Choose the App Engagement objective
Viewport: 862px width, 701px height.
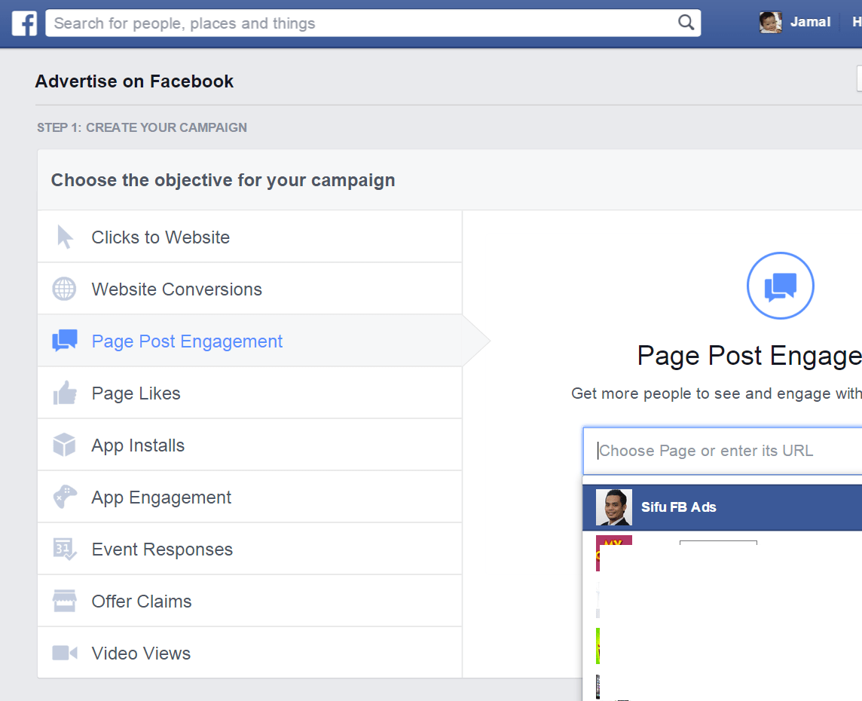coord(249,497)
